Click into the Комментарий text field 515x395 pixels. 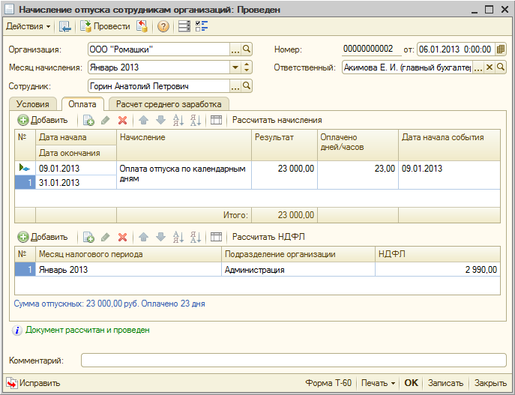pyautogui.click(x=294, y=361)
